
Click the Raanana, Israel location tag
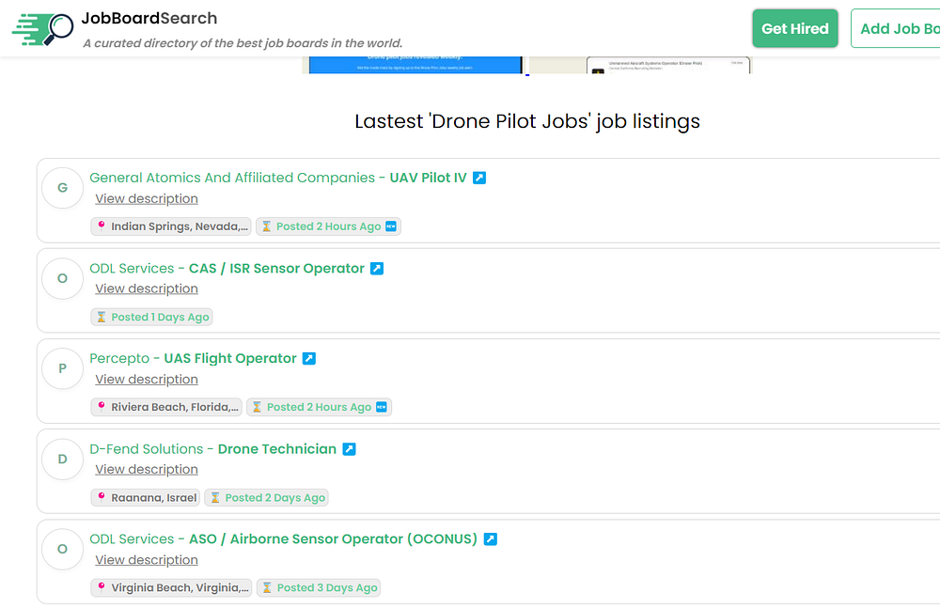point(146,498)
